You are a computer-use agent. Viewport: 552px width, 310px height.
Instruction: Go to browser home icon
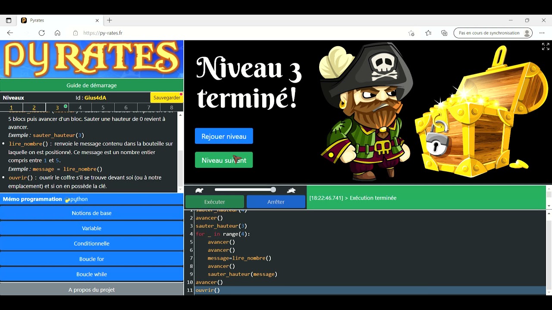pos(57,33)
